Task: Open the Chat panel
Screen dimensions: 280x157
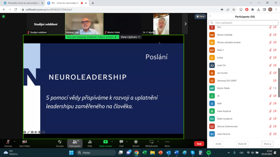Action: tap(121, 143)
